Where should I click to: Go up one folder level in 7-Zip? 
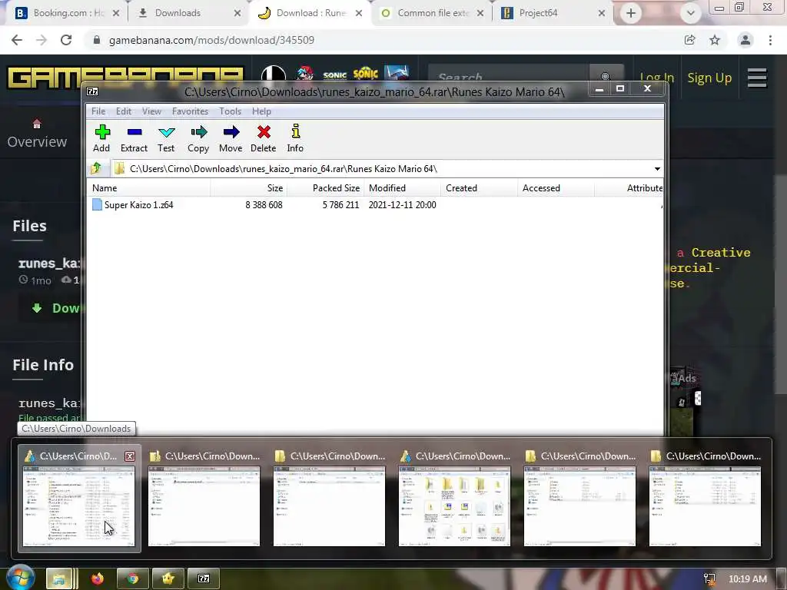tap(96, 168)
